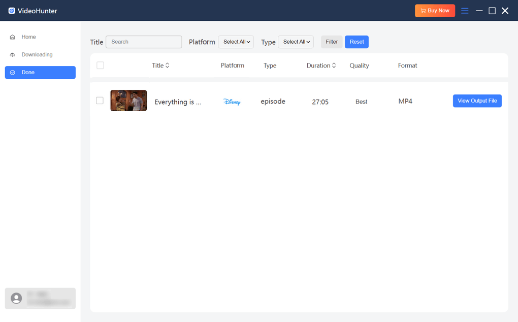Image resolution: width=518 pixels, height=322 pixels.
Task: Click the 'episode' type cell
Action: (x=273, y=102)
